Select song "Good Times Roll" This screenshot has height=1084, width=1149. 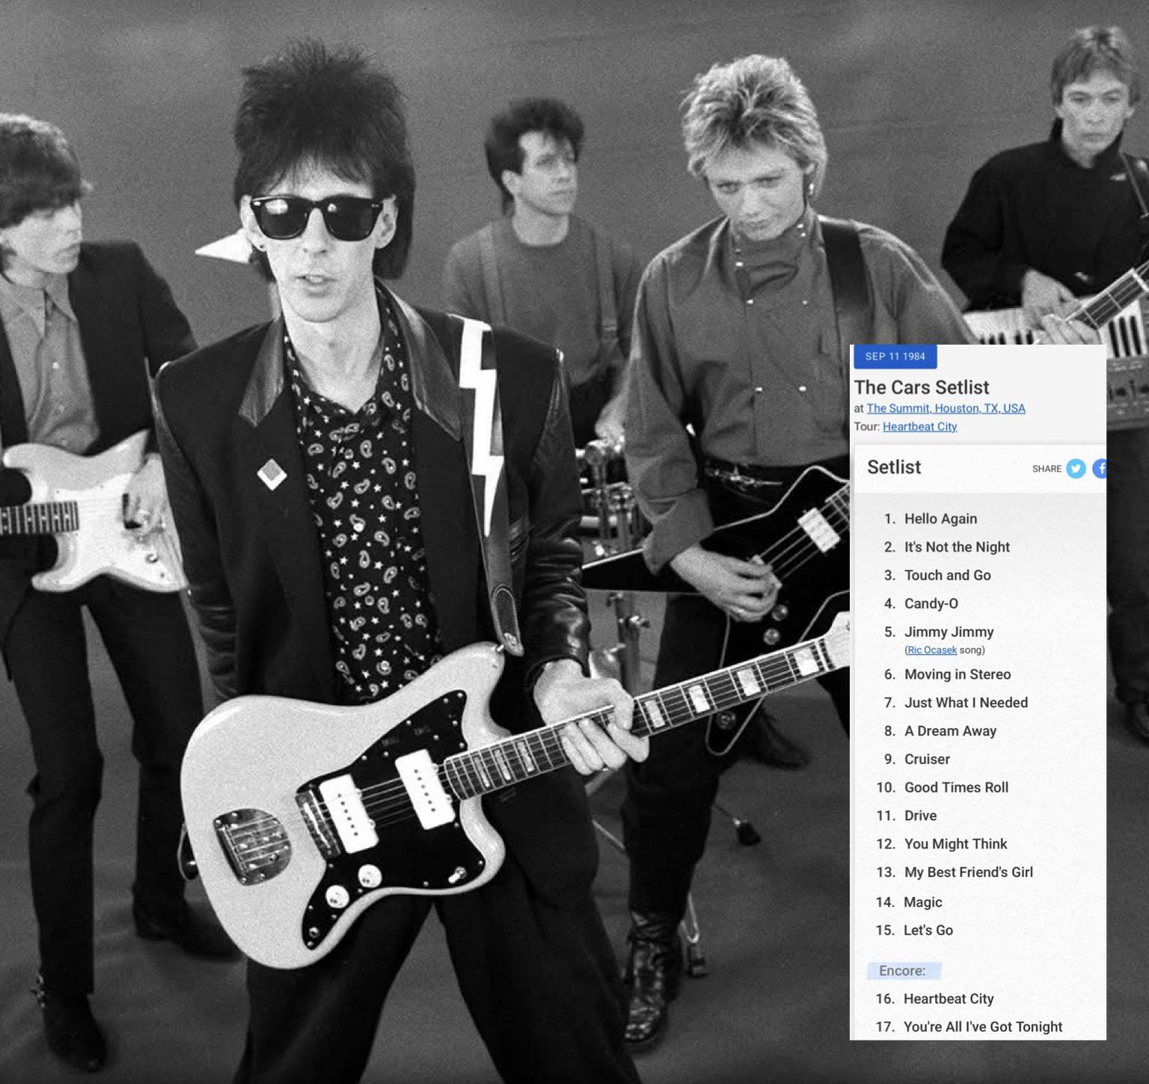pyautogui.click(x=956, y=788)
